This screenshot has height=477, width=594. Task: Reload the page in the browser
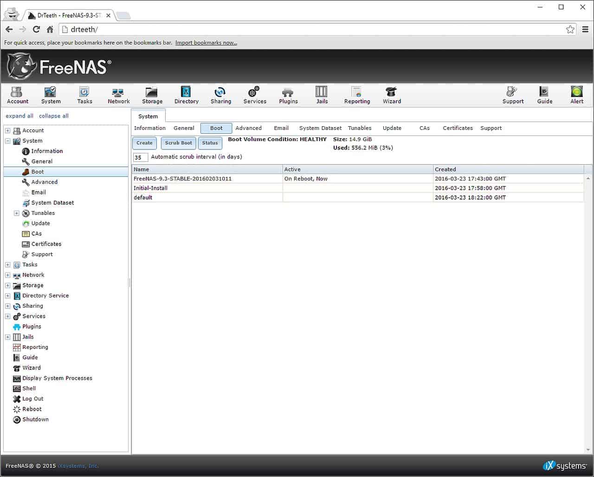click(x=36, y=29)
